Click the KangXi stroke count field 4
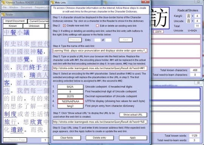 (197, 16)
